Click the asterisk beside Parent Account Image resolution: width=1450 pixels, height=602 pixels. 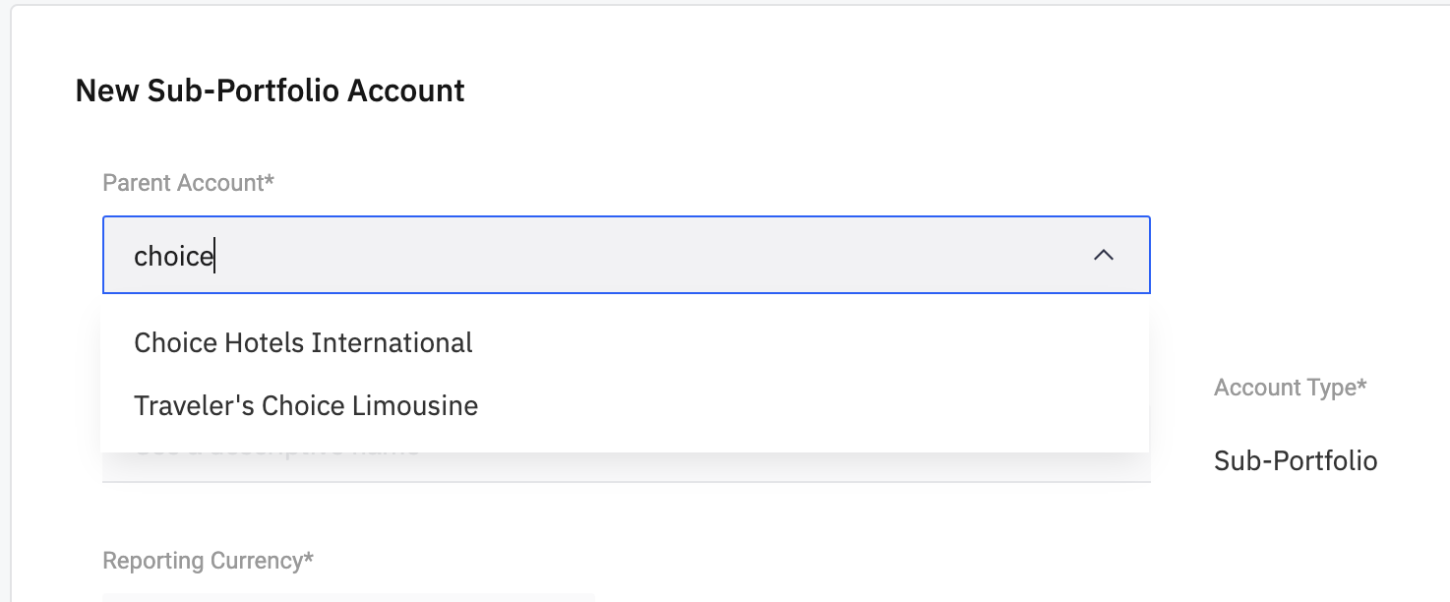(270, 181)
